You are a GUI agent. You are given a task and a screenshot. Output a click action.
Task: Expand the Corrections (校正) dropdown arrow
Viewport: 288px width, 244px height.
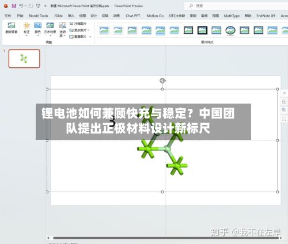click(x=26, y=36)
